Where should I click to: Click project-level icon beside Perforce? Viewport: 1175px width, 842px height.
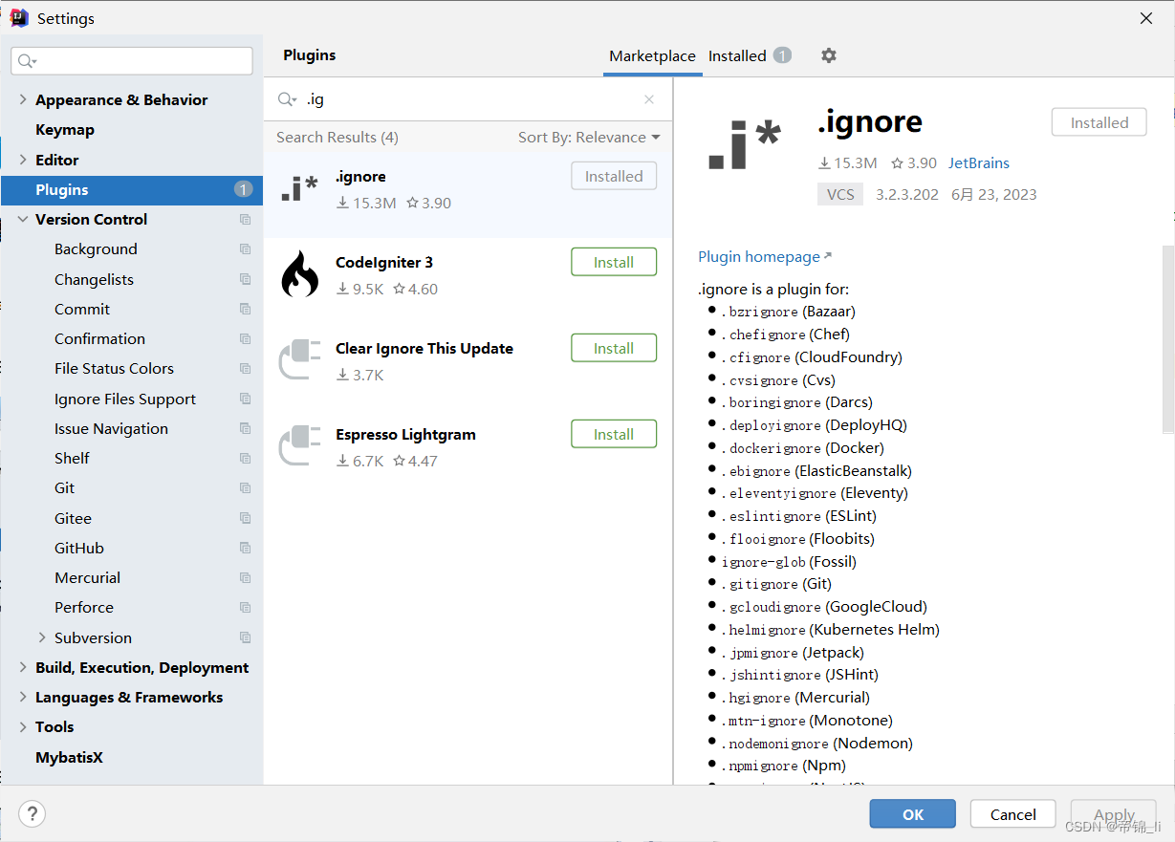246,607
